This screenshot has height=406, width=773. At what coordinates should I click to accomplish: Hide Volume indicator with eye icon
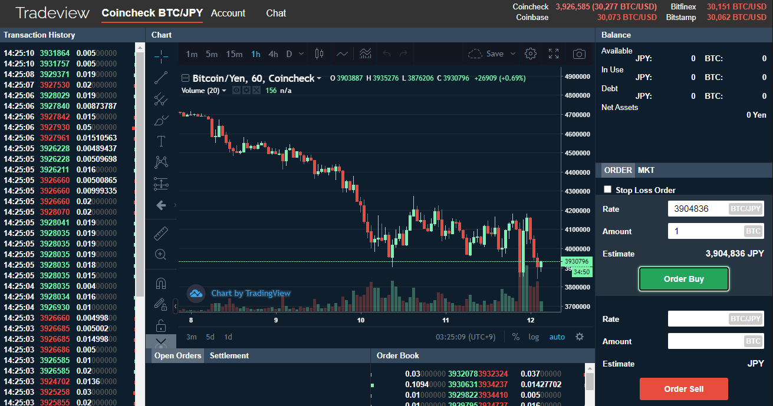coord(236,91)
